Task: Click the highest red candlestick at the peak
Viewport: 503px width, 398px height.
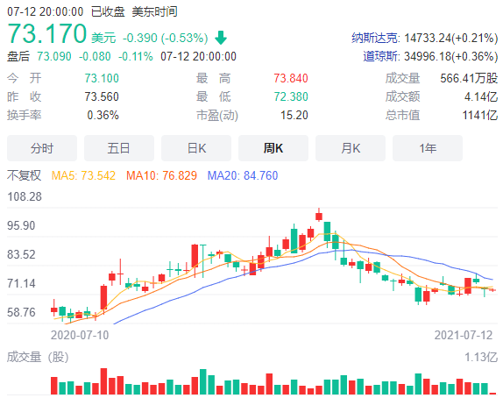Action: (x=319, y=216)
